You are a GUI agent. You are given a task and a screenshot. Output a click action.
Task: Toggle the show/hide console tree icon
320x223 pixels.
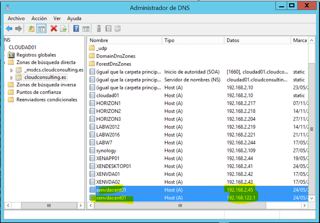click(x=41, y=28)
